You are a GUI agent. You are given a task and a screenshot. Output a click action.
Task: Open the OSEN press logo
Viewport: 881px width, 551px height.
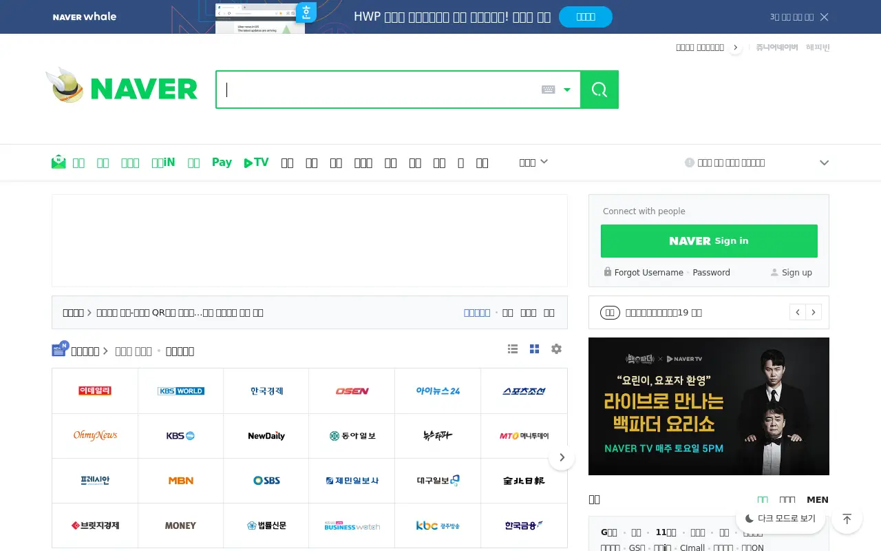[x=352, y=391]
